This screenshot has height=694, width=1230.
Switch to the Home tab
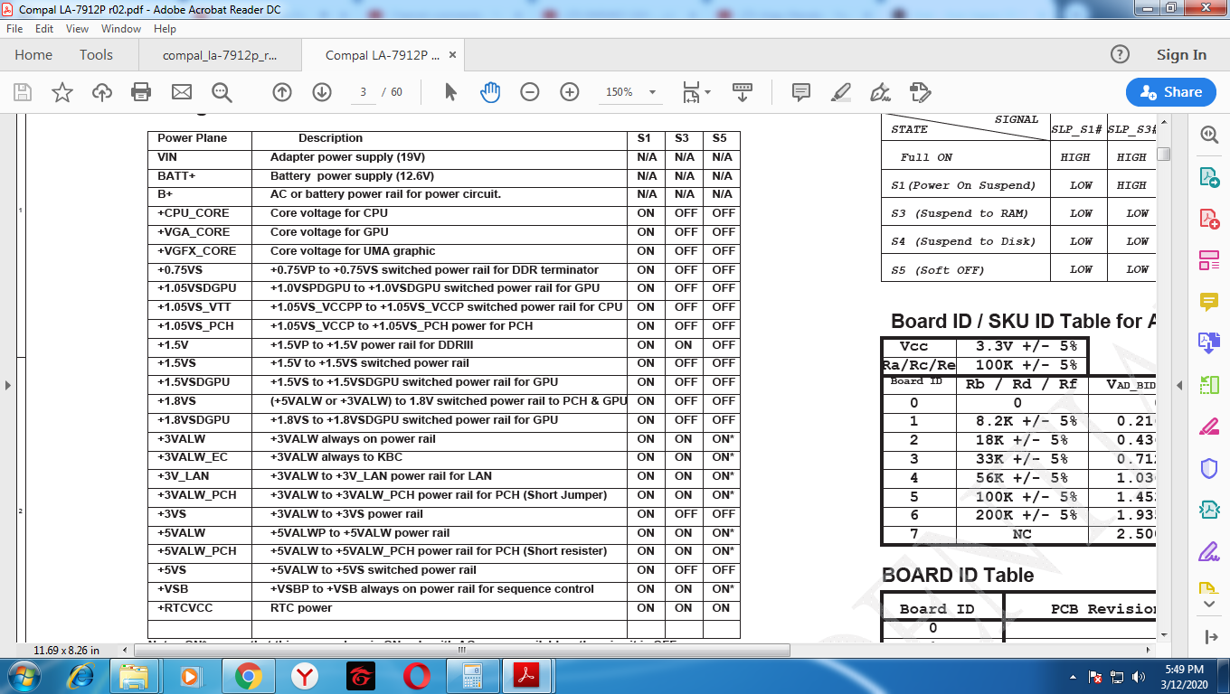pos(33,54)
